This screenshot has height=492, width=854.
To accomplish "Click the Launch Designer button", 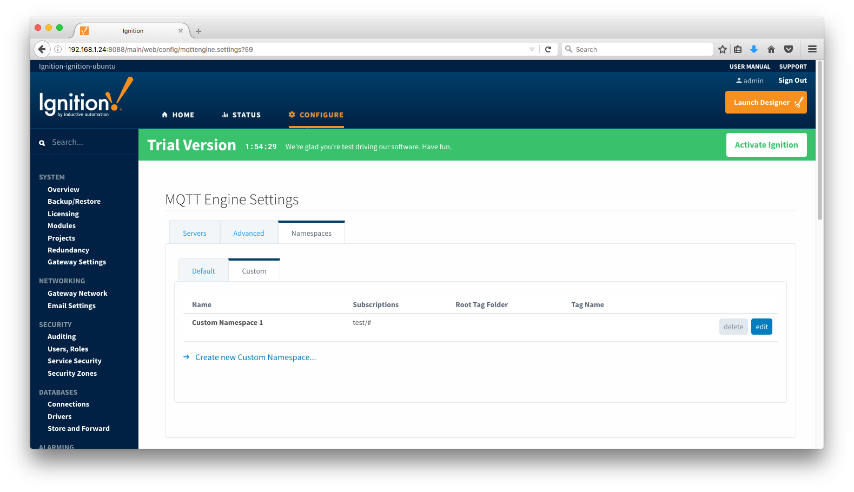I will click(766, 102).
